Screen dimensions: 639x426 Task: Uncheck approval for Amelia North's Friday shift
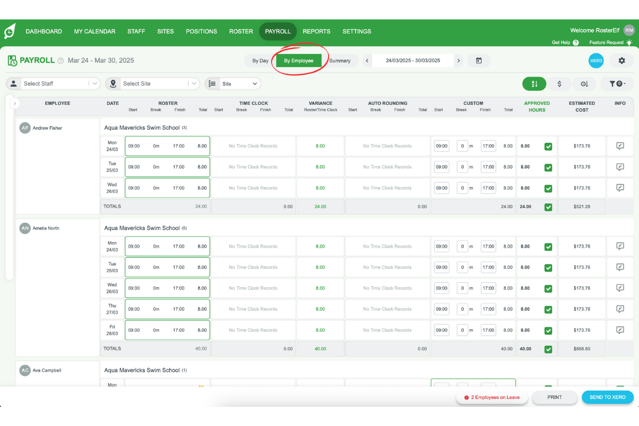point(548,330)
